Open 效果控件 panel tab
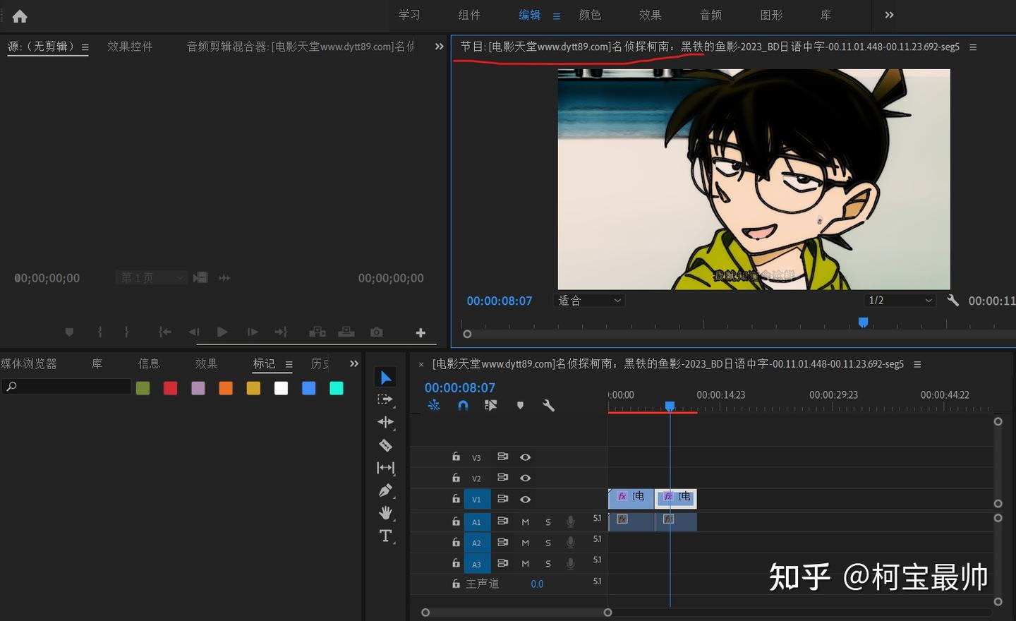The image size is (1016, 621). pos(130,47)
